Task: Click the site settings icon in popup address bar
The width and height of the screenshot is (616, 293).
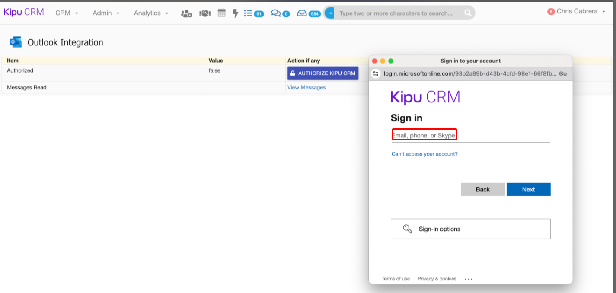Action: point(376,73)
